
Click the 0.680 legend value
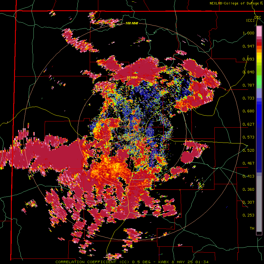(248, 111)
